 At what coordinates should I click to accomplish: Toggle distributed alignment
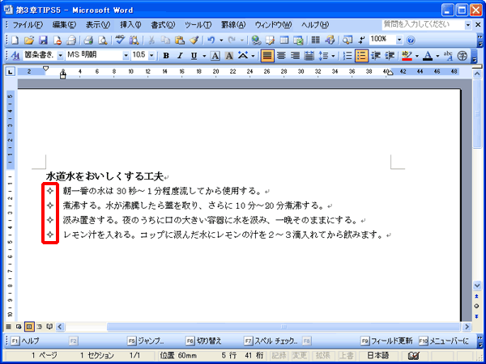[309, 56]
